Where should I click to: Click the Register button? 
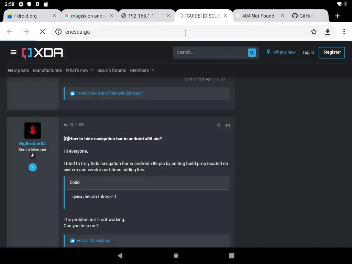332,53
